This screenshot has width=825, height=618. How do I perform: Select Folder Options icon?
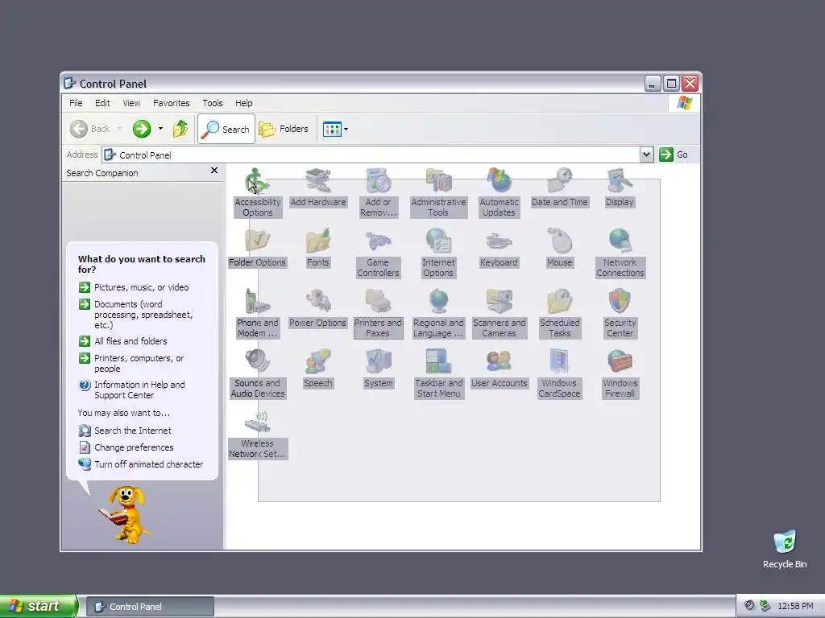pos(257,248)
